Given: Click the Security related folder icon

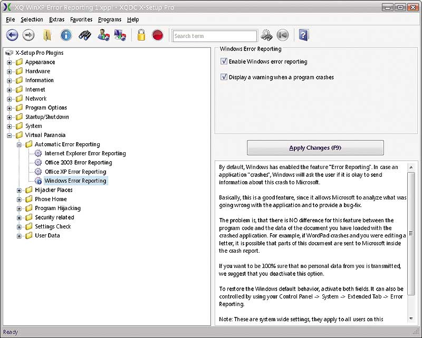Looking at the screenshot, I should coord(29,217).
